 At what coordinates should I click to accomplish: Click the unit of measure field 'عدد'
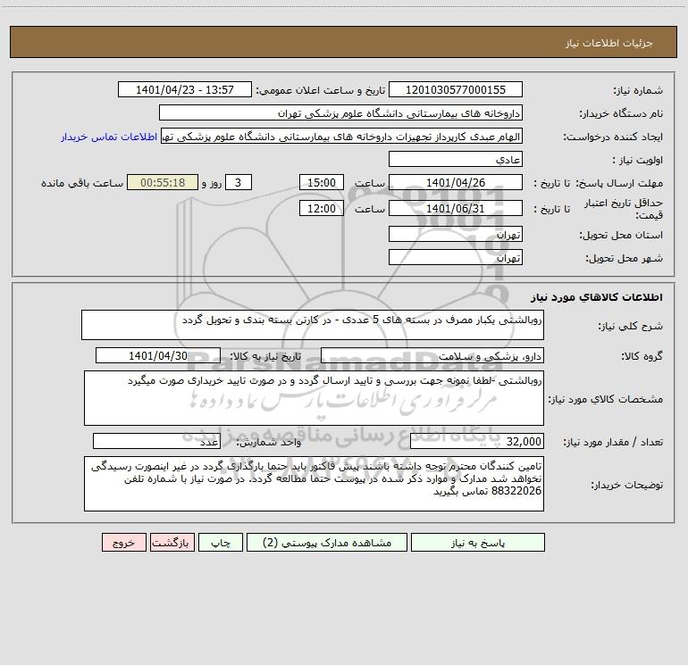[x=156, y=442]
